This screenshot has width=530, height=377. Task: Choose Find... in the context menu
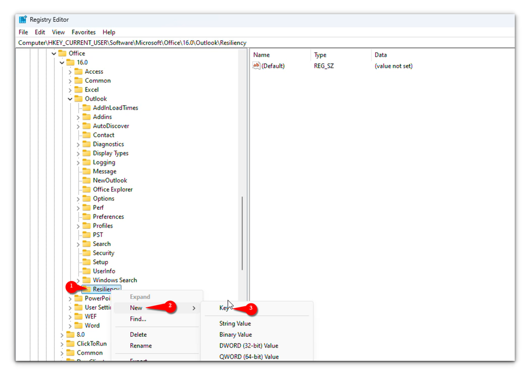[157, 319]
